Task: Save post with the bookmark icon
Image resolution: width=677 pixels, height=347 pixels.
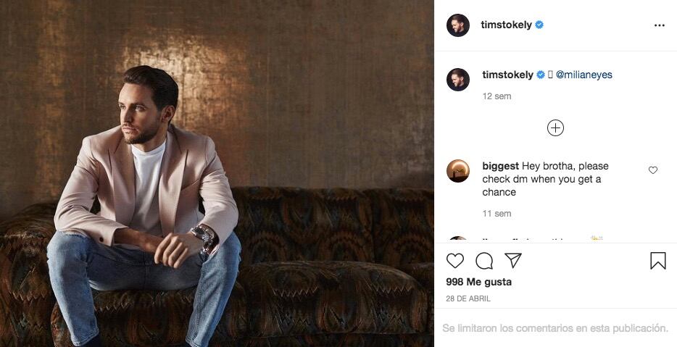Action: pyautogui.click(x=657, y=261)
